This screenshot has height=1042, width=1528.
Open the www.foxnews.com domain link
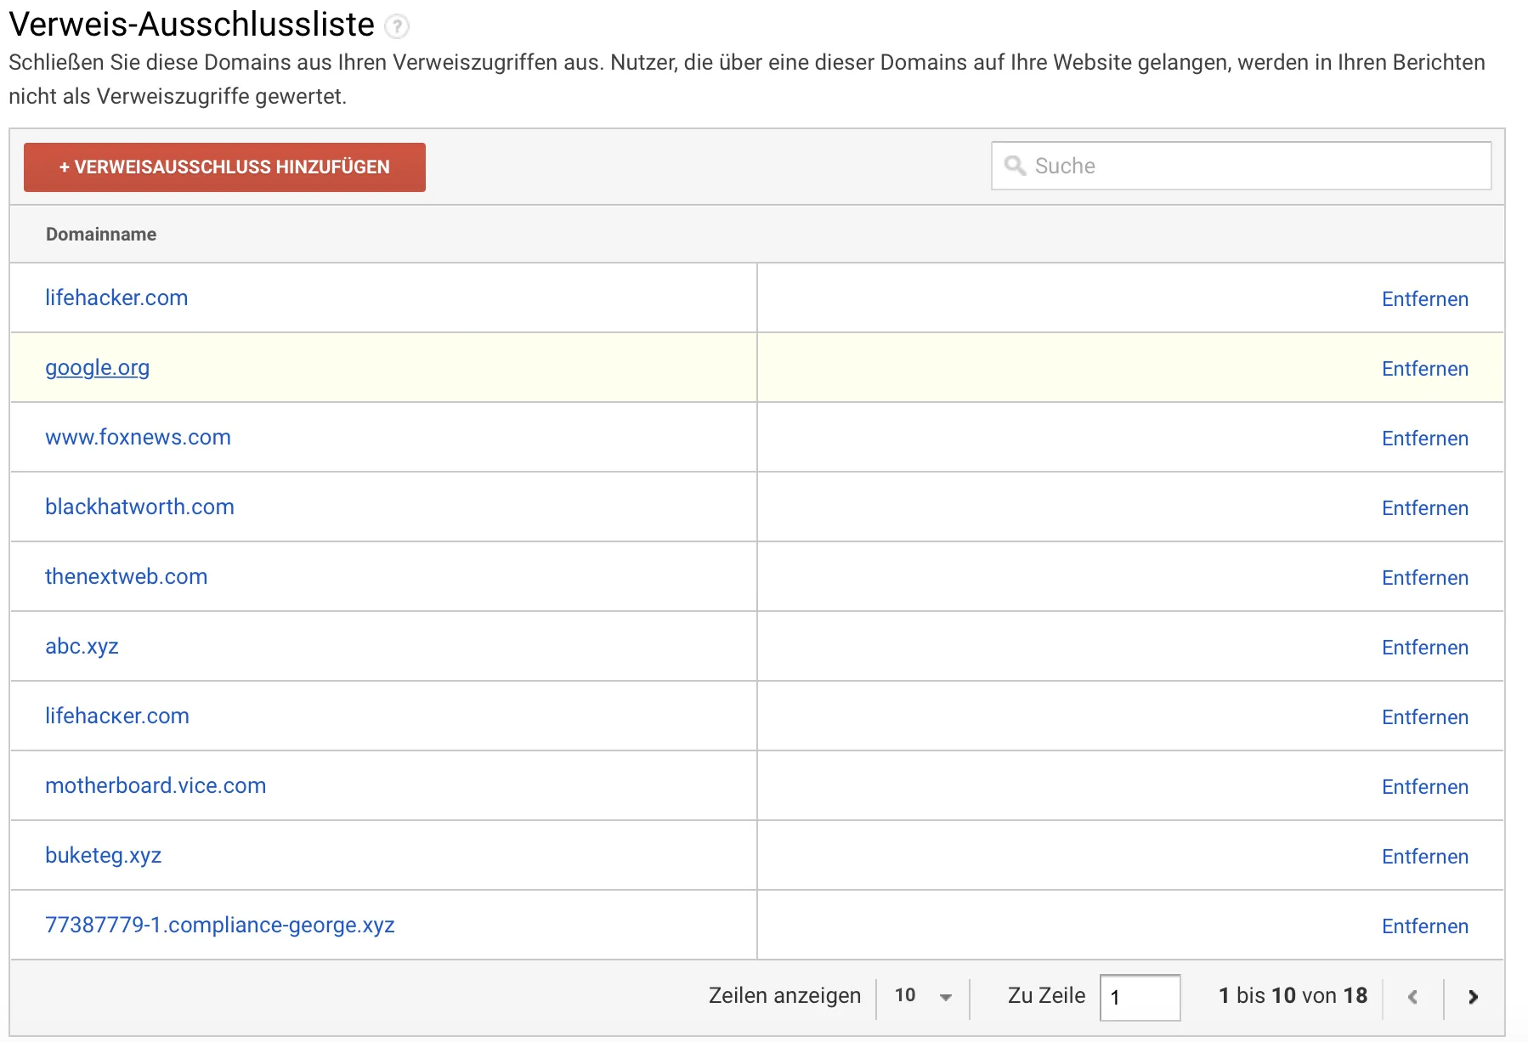tap(138, 438)
